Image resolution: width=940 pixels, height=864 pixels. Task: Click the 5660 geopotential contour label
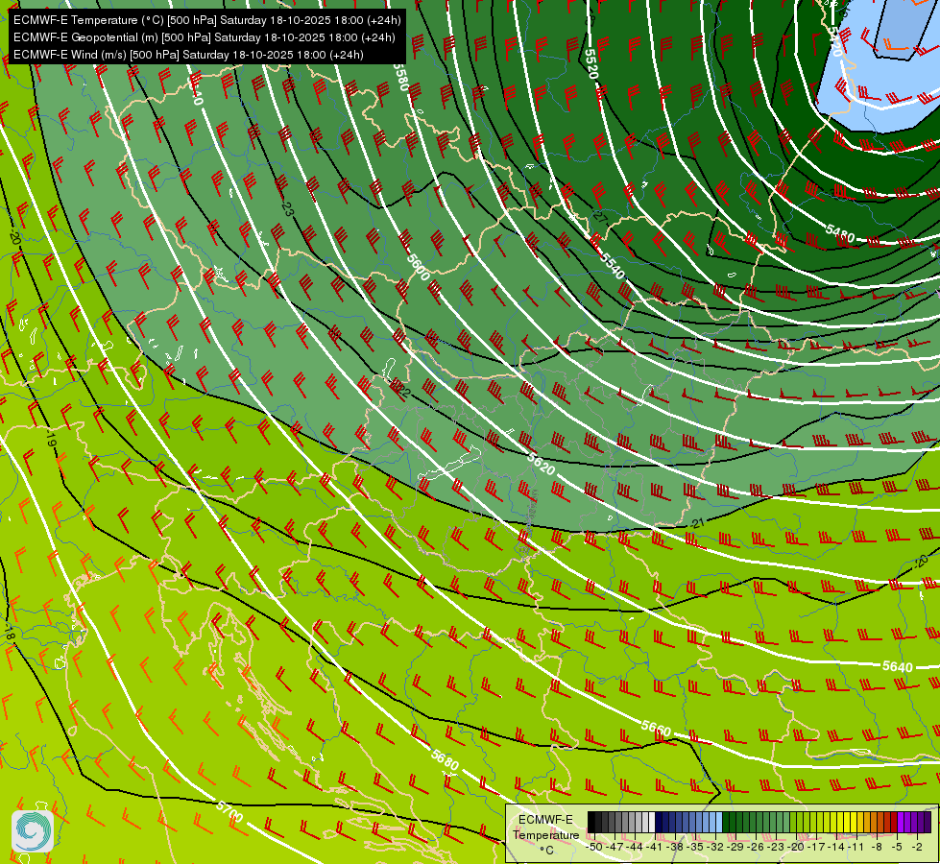(x=656, y=729)
